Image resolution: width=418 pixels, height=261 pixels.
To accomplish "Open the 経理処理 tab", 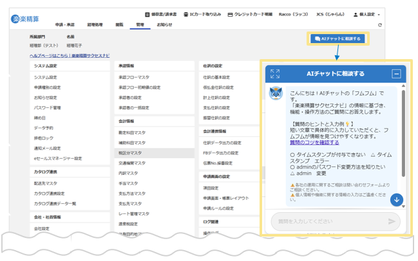I will tap(95, 24).
